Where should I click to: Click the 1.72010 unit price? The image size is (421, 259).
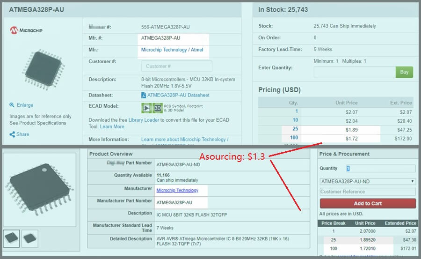(x=368, y=249)
